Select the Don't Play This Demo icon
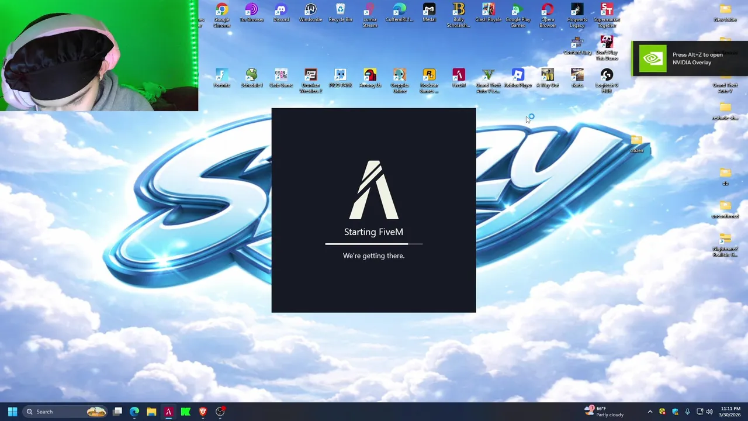This screenshot has width=748, height=421. (x=607, y=48)
